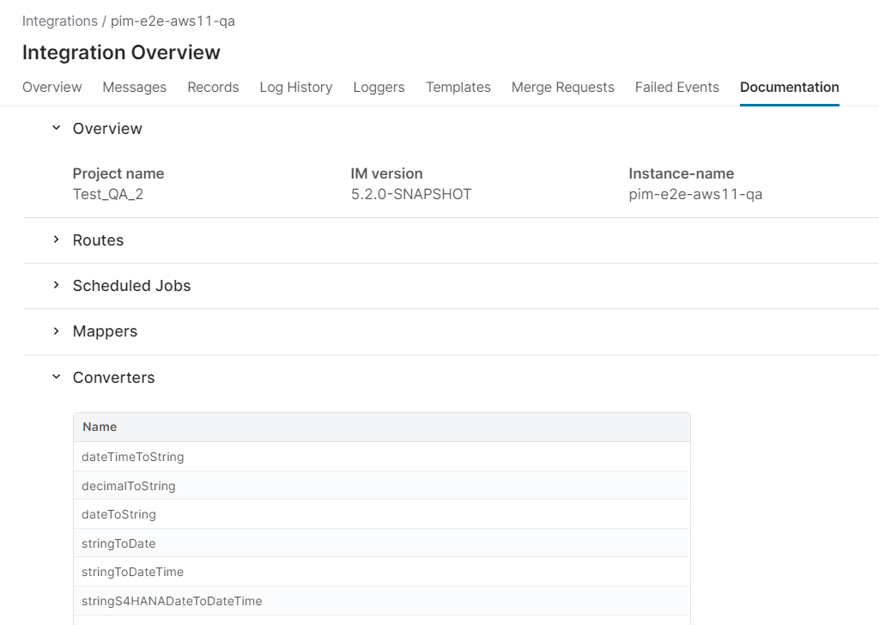879x625 pixels.
Task: Click the stringToDate converter row
Action: coord(118,543)
